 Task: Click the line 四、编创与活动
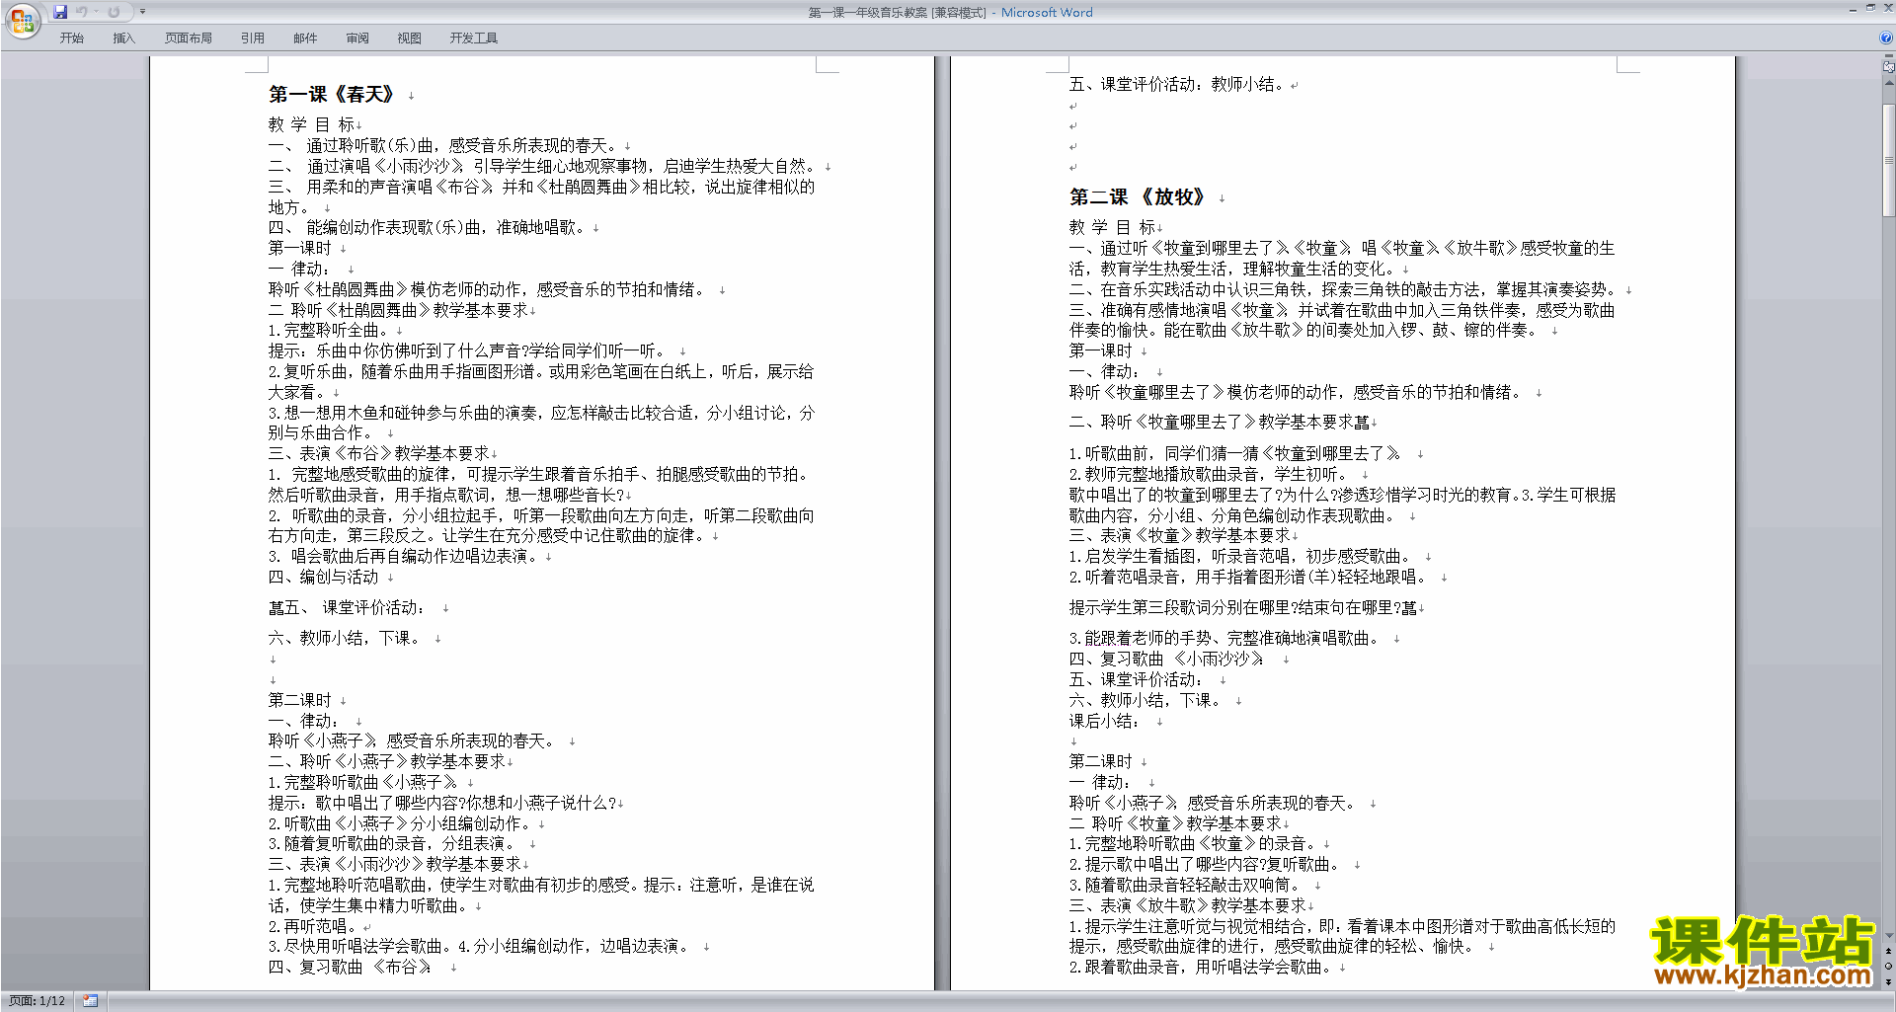point(324,577)
